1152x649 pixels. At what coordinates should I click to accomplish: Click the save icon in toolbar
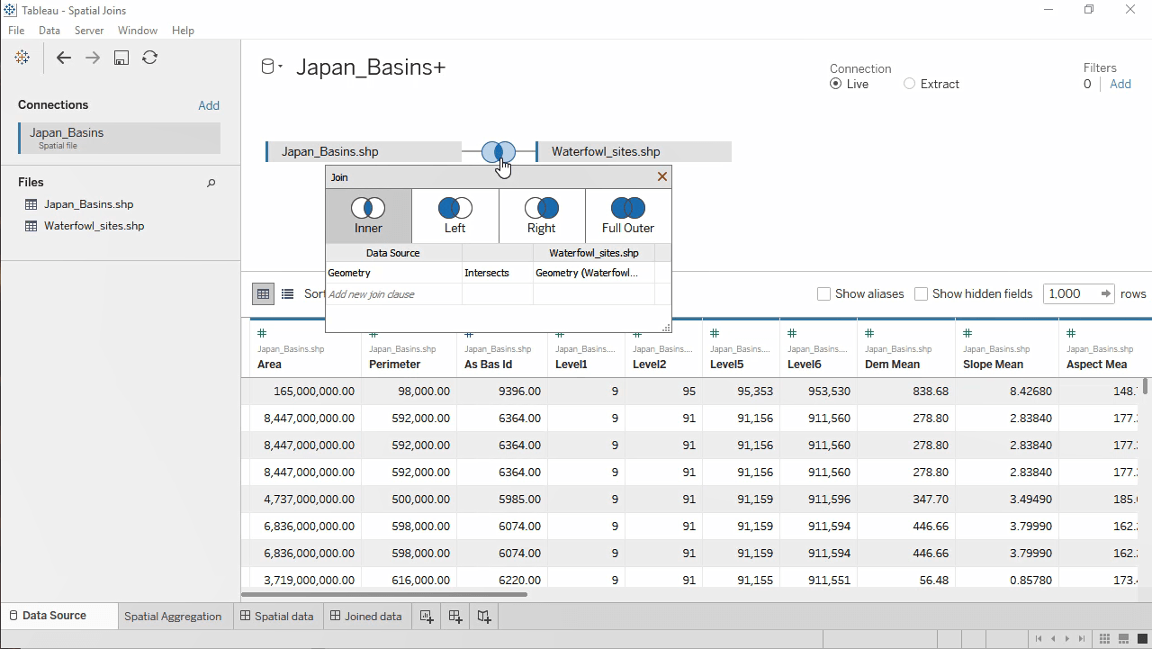(121, 58)
